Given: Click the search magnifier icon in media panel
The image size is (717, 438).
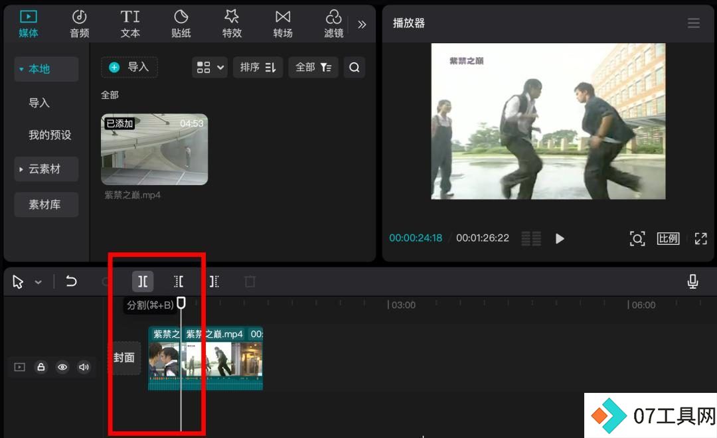Looking at the screenshot, I should point(355,67).
